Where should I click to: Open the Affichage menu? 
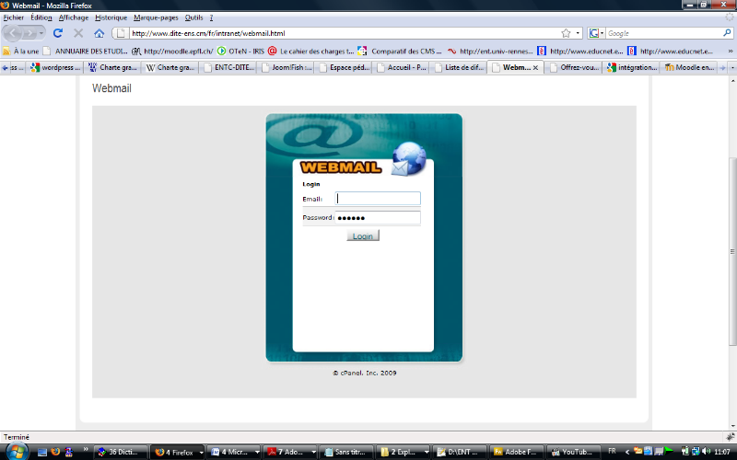click(74, 17)
